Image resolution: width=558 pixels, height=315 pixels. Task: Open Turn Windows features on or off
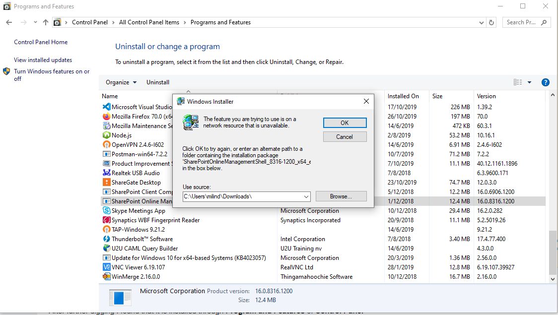(52, 75)
